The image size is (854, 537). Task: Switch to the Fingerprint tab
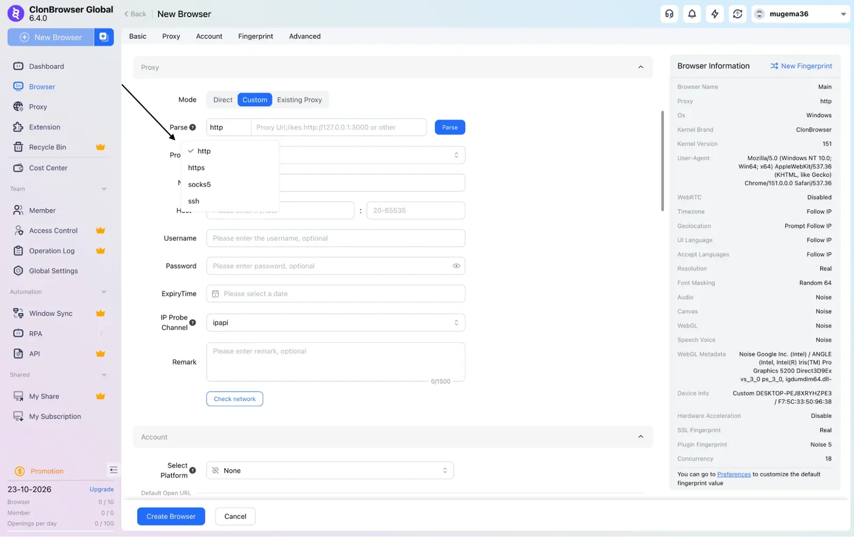tap(256, 36)
